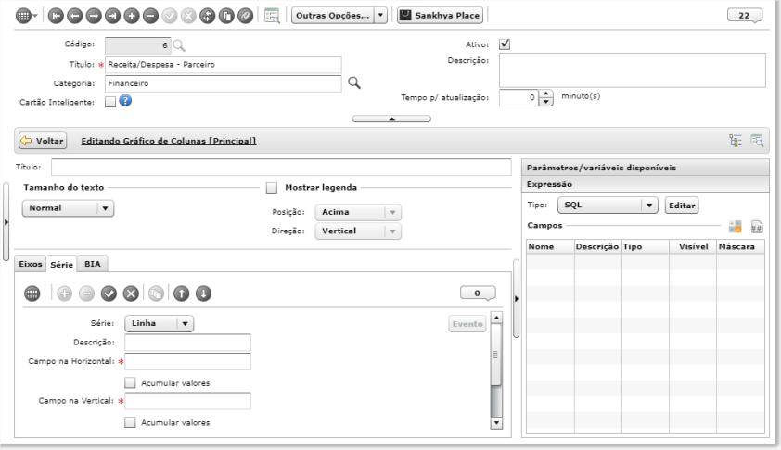
Task: Go to first record button
Action: [x=56, y=16]
